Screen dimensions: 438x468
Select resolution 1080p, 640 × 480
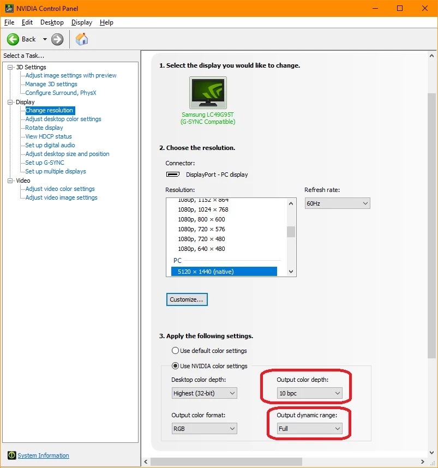pyautogui.click(x=201, y=249)
